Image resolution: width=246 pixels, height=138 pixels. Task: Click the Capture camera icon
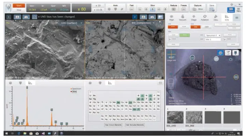[x=195, y=9]
